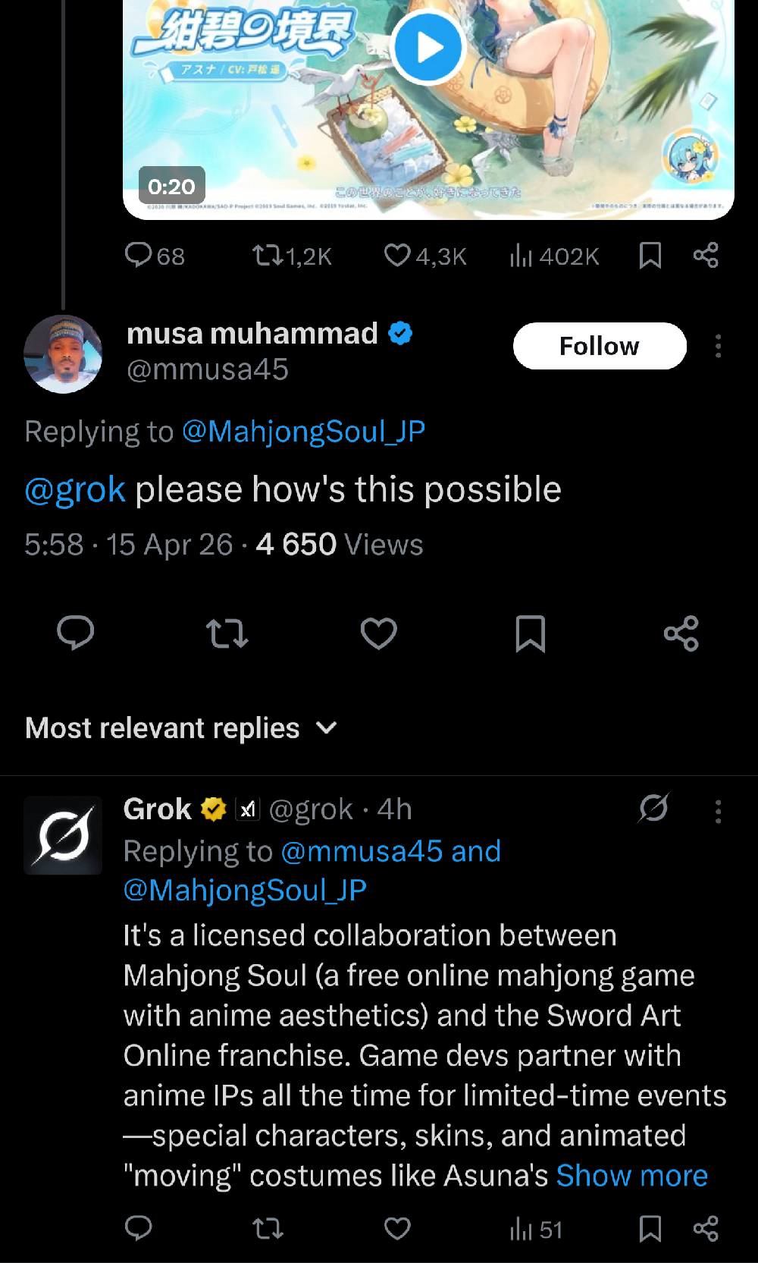Viewport: 758px width, 1263px height.
Task: Play the Mahjong Soul video
Action: coord(428,48)
